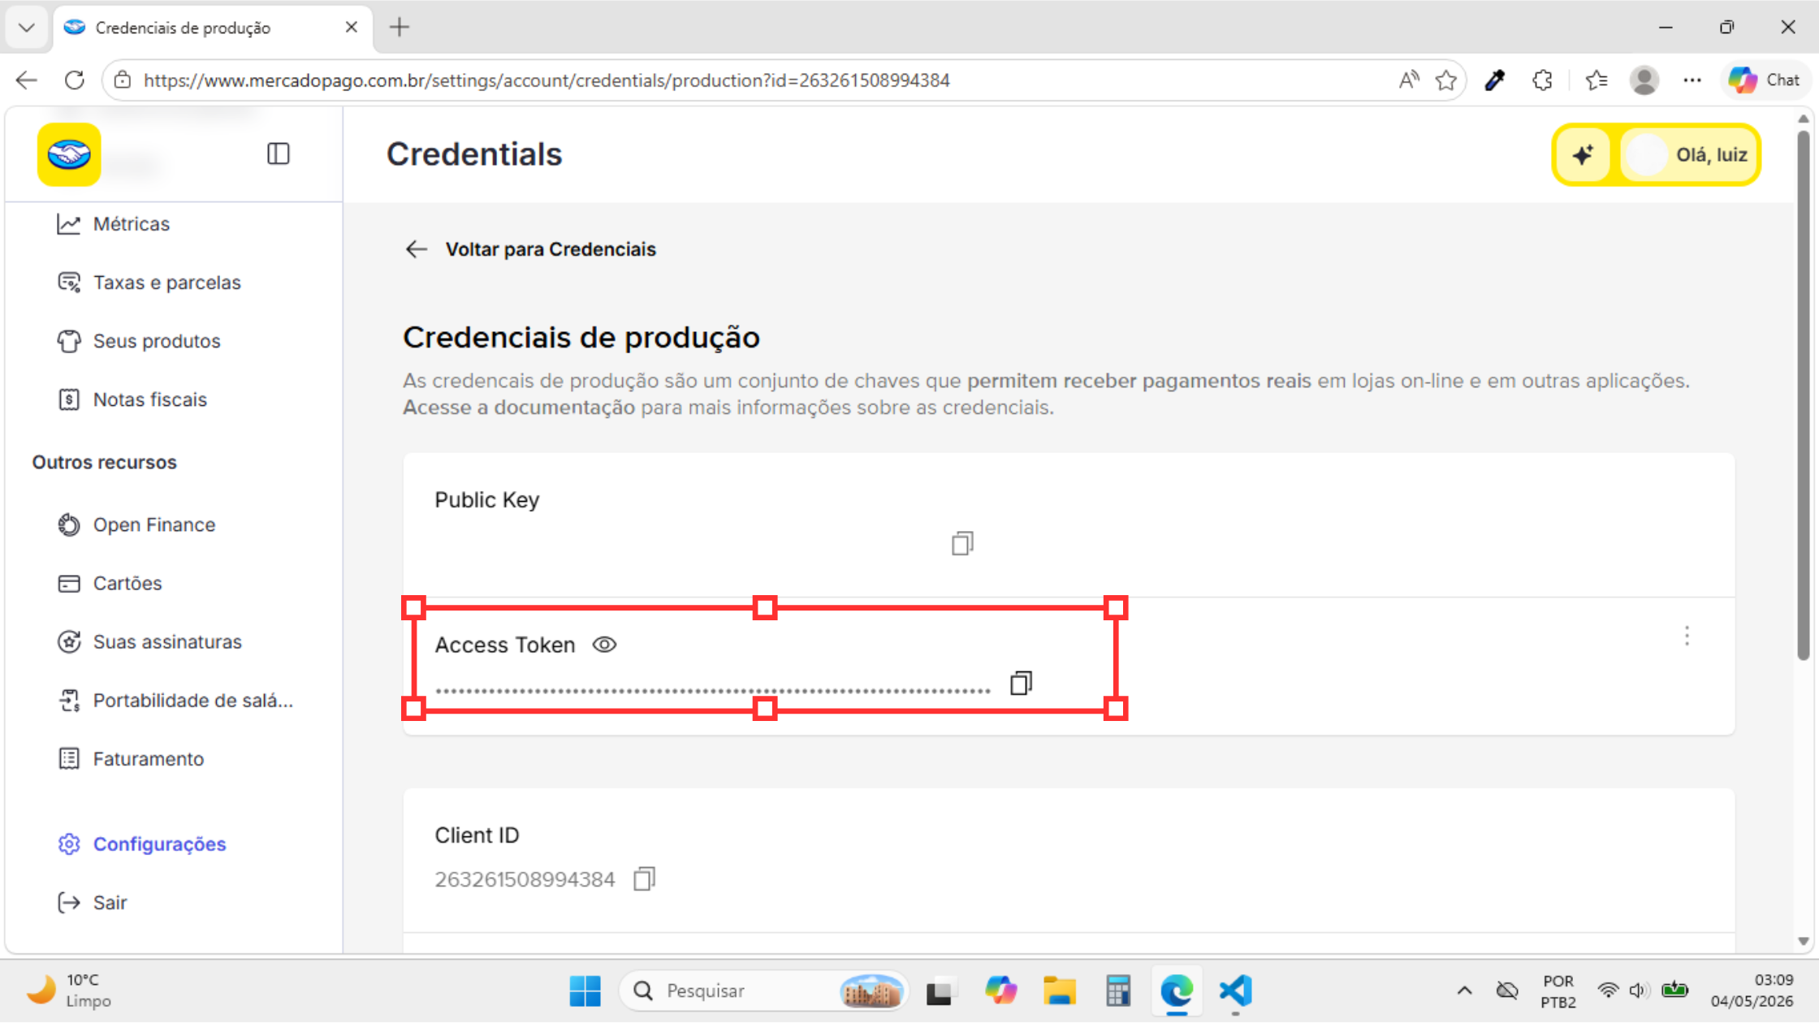Select the Credenciais de produção tab
1819x1023 pixels.
click(x=213, y=28)
